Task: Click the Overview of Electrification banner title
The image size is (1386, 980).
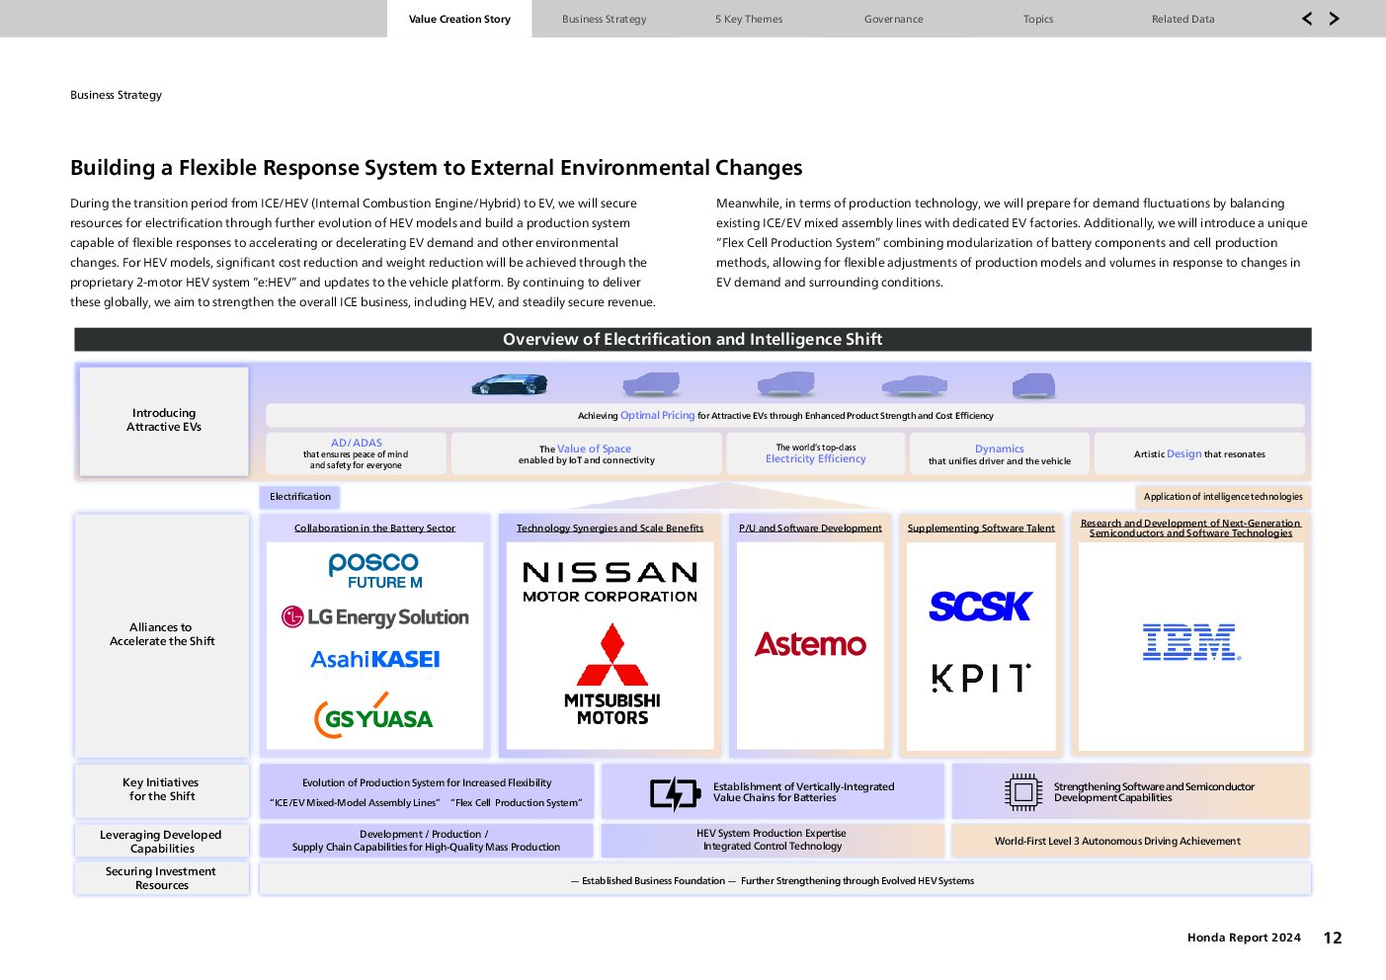Action: pos(693,339)
